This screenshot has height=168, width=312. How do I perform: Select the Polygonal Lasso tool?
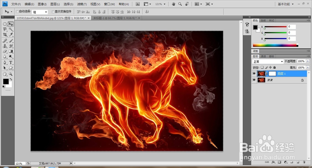click(x=5, y=29)
